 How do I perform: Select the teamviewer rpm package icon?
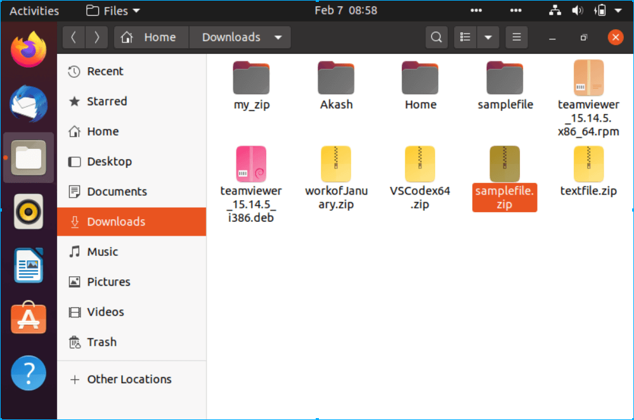click(x=588, y=79)
